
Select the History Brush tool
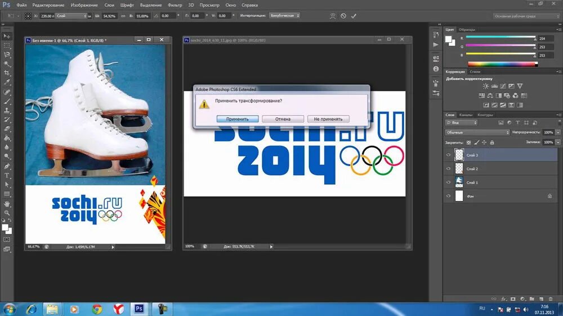point(7,120)
